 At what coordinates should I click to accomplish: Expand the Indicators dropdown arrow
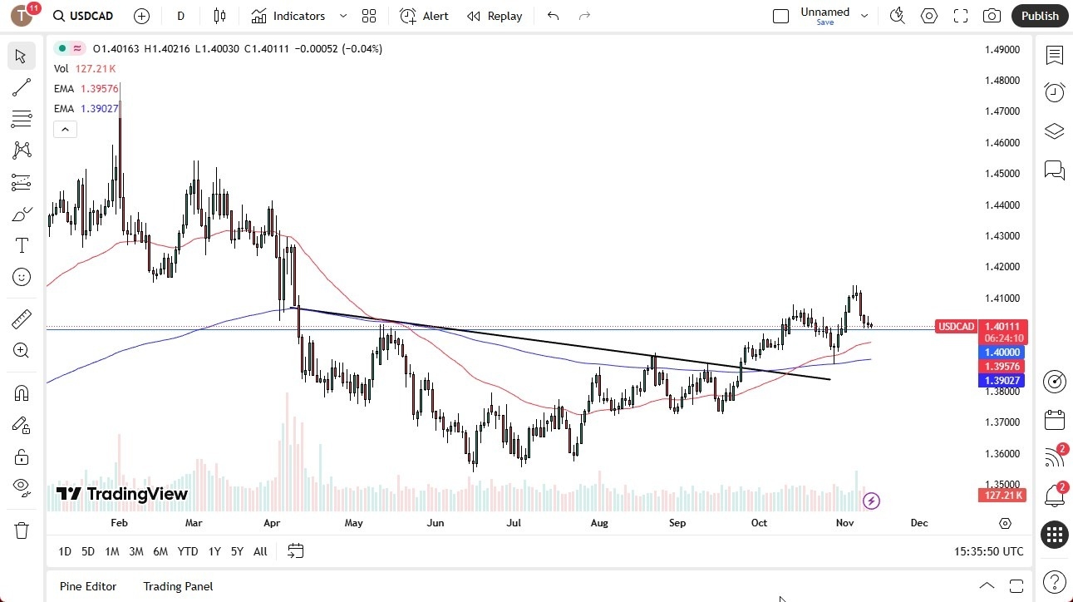(x=342, y=16)
